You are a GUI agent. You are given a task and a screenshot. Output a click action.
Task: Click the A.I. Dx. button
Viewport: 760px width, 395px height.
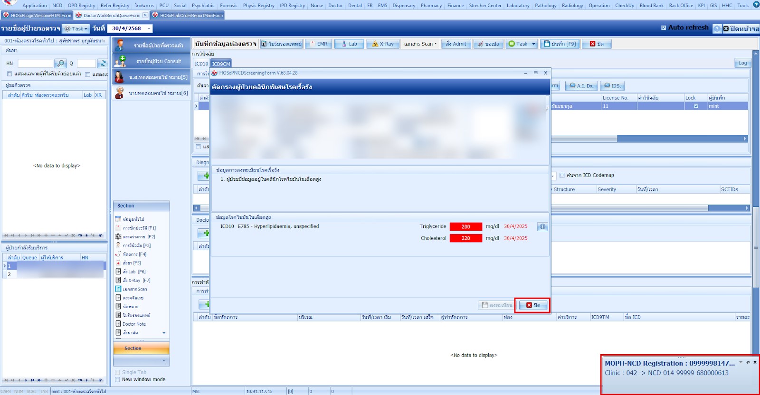click(x=581, y=86)
